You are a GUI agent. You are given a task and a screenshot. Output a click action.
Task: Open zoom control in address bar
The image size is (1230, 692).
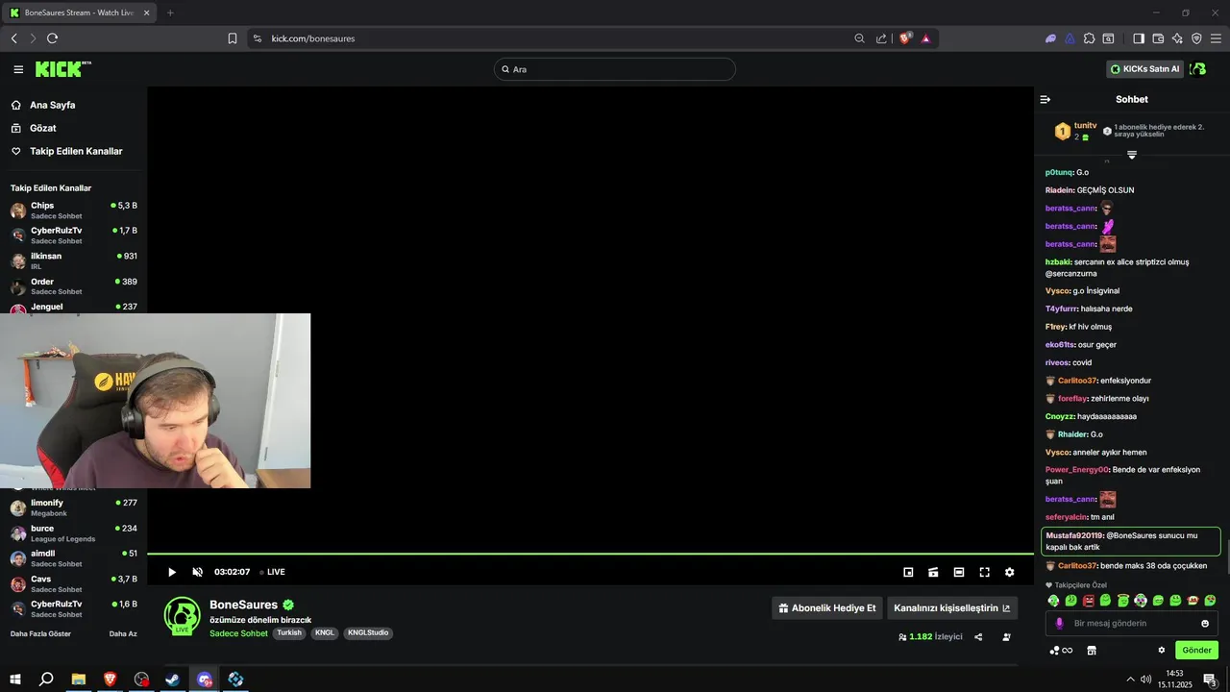coord(859,38)
